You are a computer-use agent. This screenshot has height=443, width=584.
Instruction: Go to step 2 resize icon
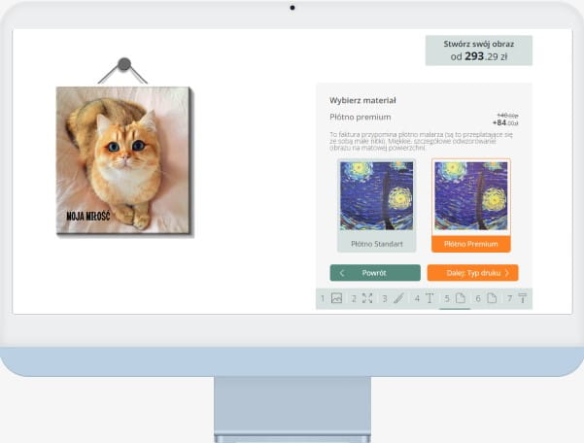tap(367, 298)
